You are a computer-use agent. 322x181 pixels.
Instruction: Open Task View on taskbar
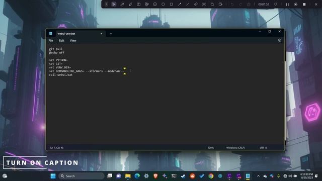[110, 176]
